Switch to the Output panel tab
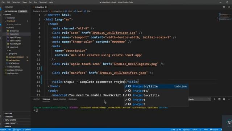 36,99
